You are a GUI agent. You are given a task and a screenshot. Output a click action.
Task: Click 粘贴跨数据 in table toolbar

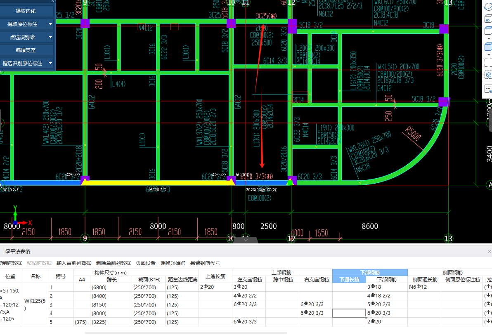point(39,263)
